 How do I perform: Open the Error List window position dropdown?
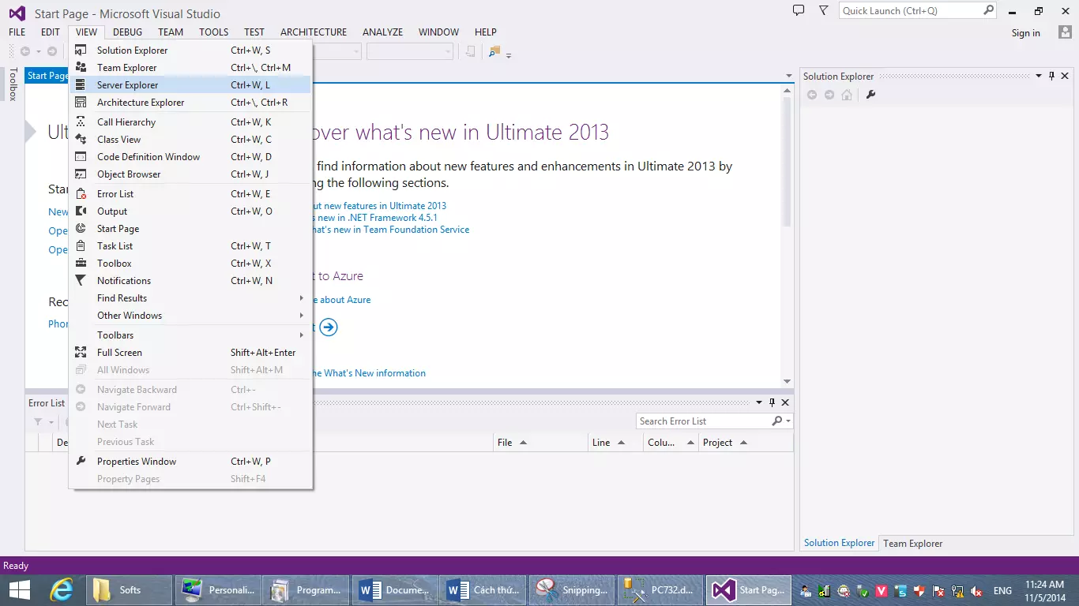[760, 403]
